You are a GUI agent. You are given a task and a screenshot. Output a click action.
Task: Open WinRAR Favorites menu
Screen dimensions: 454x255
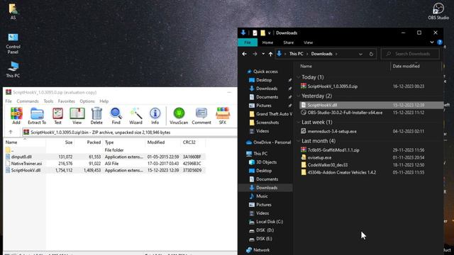pyautogui.click(x=66, y=101)
